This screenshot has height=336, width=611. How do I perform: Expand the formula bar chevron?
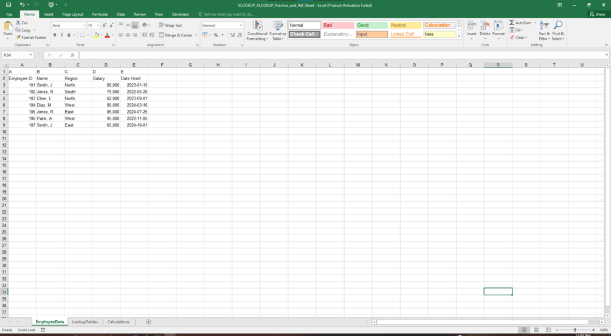pos(606,55)
